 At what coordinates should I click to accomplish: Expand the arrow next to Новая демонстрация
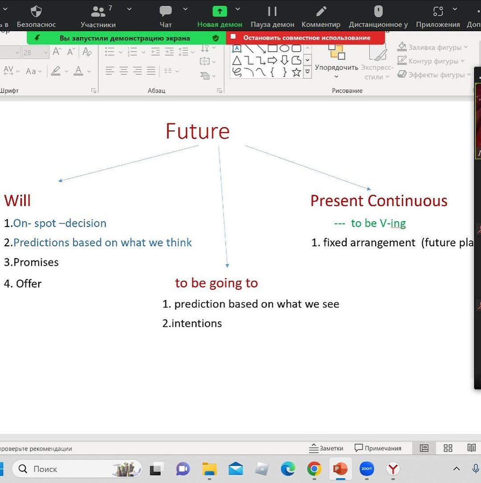pos(237,9)
